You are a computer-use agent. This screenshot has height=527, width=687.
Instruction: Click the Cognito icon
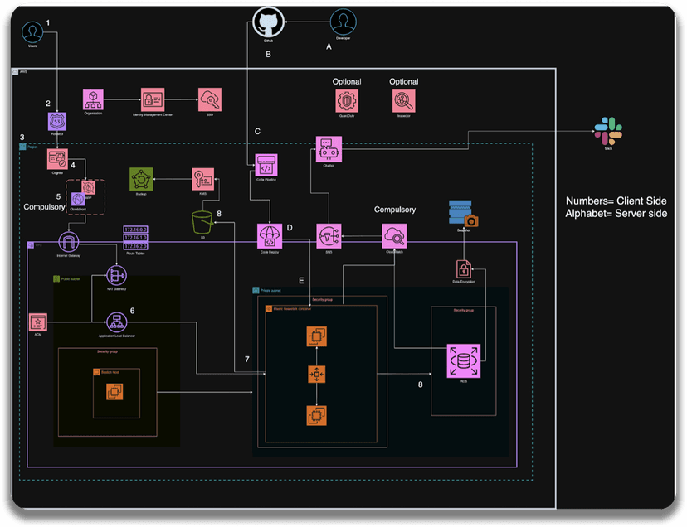click(x=57, y=159)
